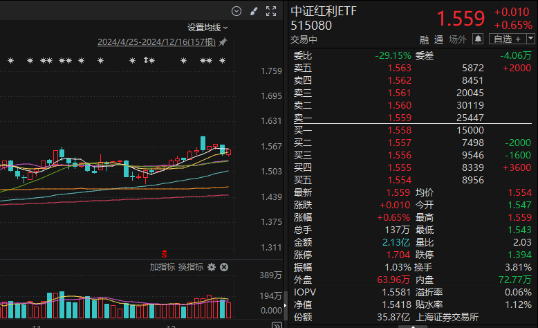Screen dimensions: 538x328
Task: Select 买五 price 1.554
Action: (x=400, y=180)
